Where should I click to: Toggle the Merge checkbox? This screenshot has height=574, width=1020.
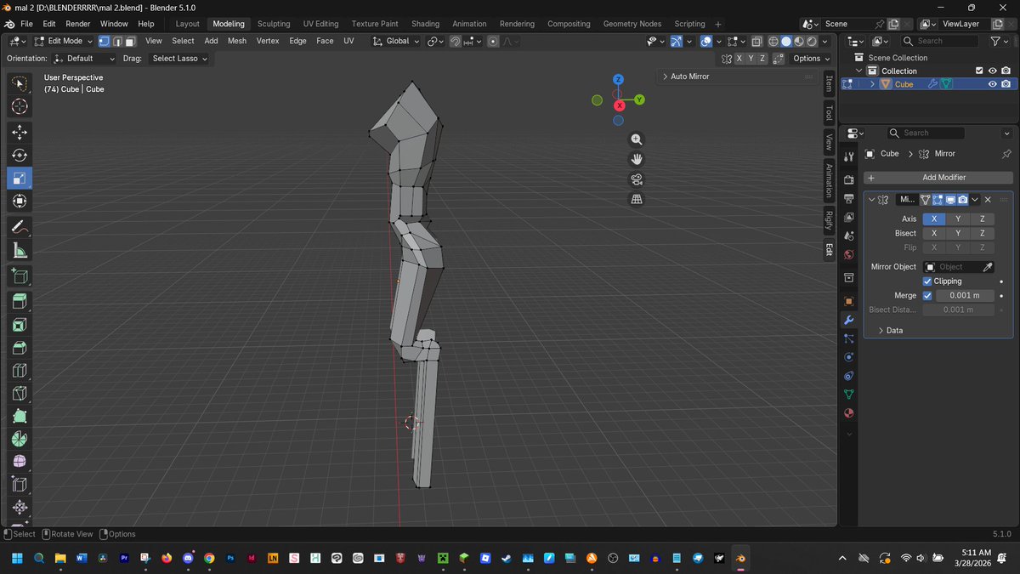point(927,296)
